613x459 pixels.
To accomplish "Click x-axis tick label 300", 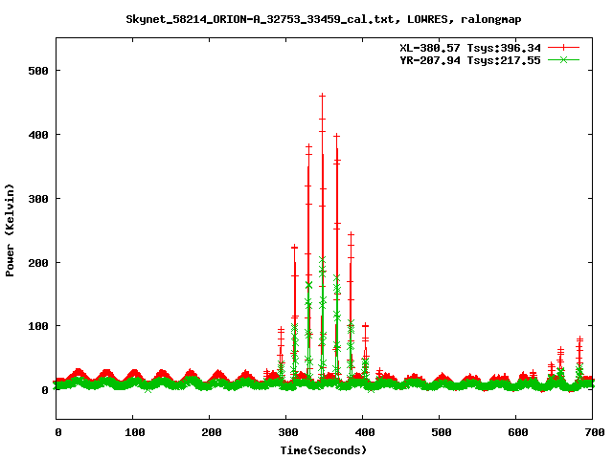I will tap(288, 432).
